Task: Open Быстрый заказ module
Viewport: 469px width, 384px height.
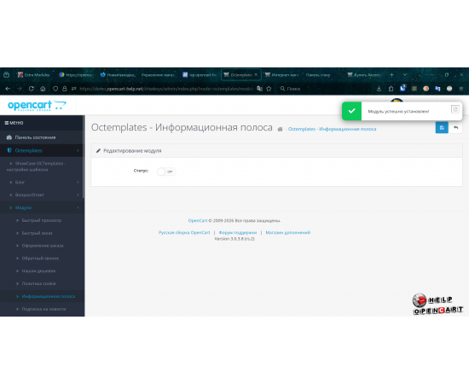Action: coord(37,233)
